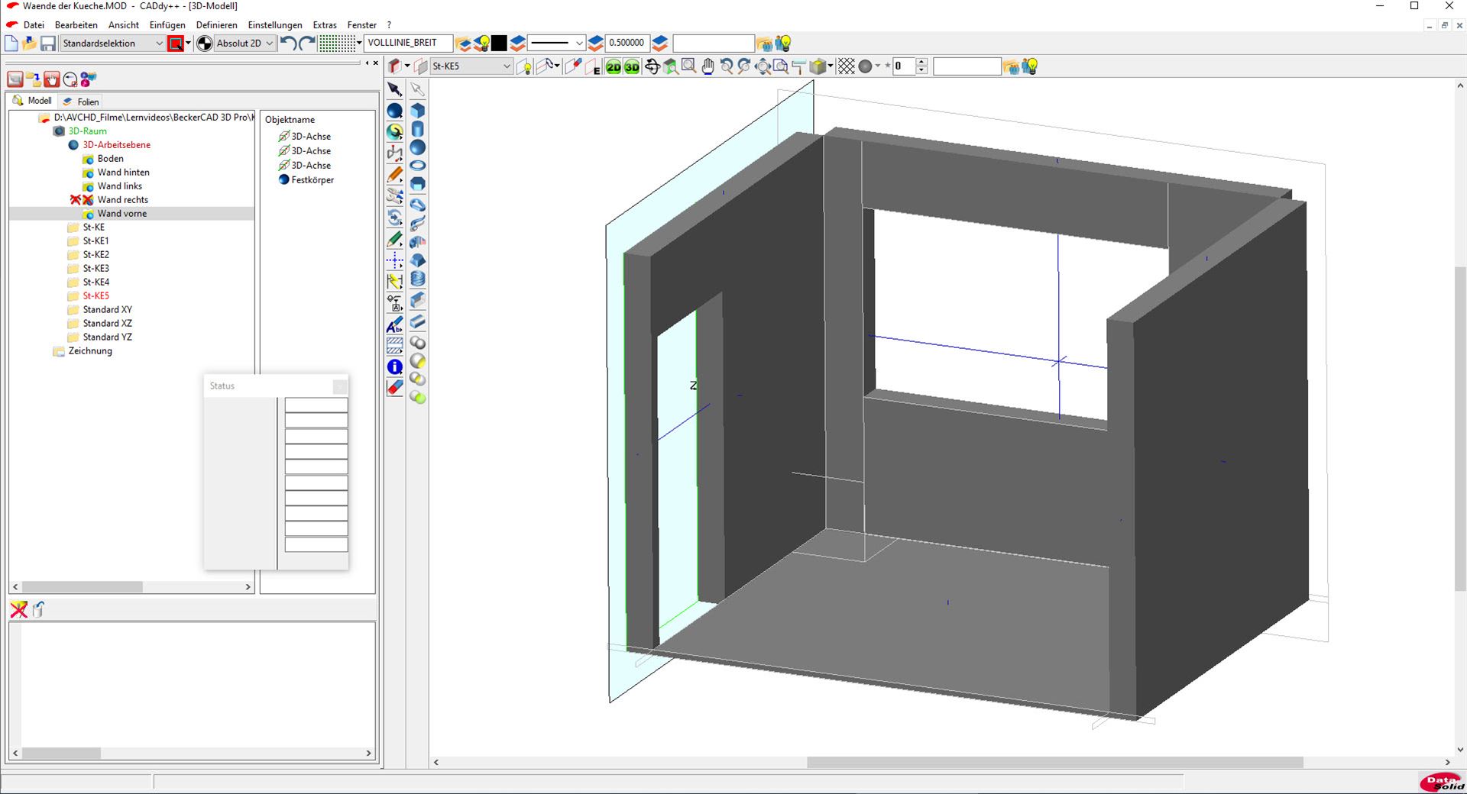Image resolution: width=1467 pixels, height=794 pixels.
Task: Open file using the folder icon
Action: pos(30,44)
